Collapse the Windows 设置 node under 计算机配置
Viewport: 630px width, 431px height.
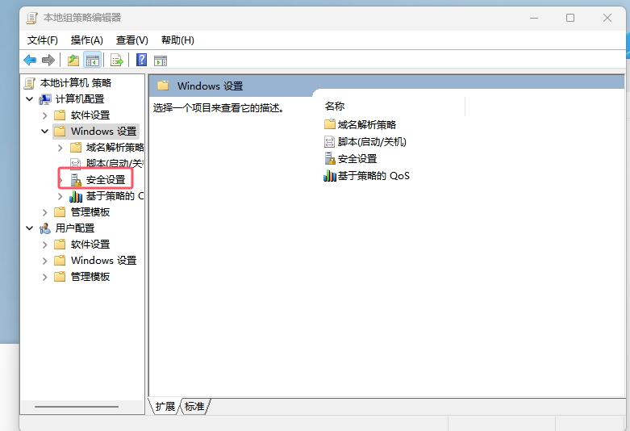click(45, 131)
